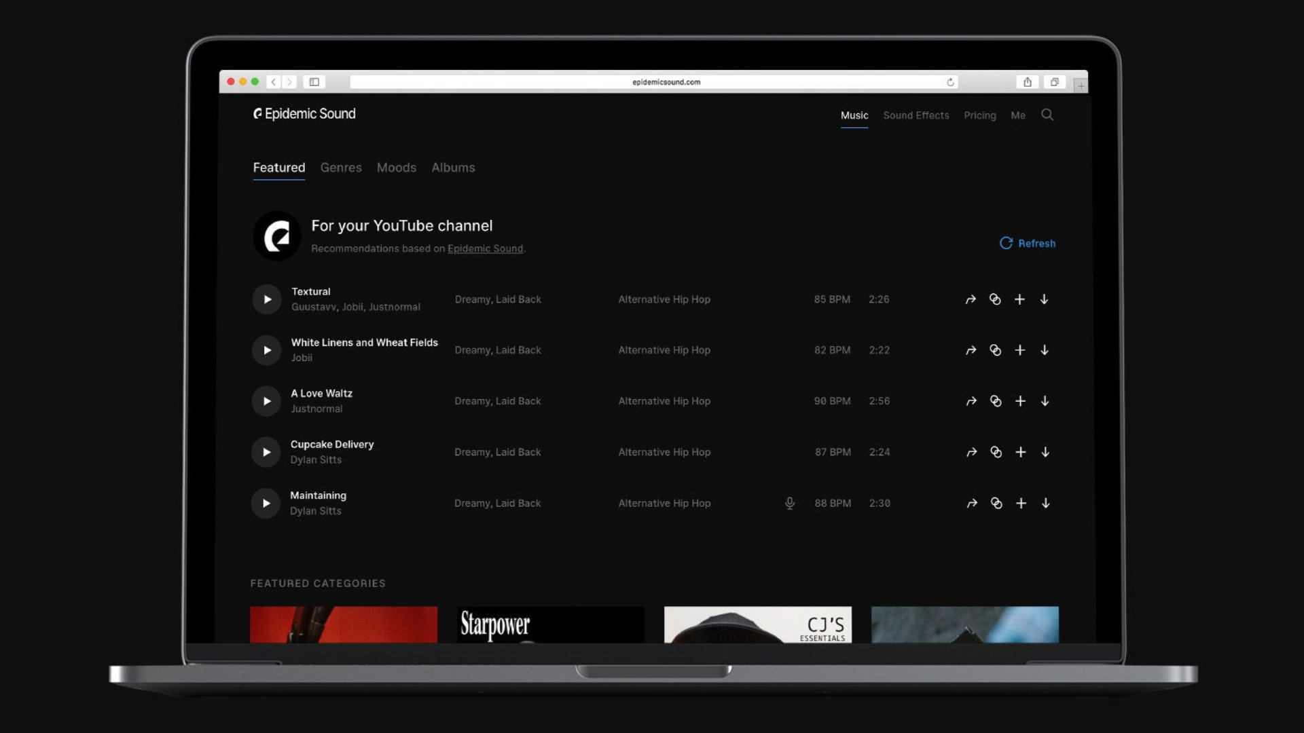Click Dylan Sitts under Cupcake Delivery
Image resolution: width=1304 pixels, height=733 pixels.
pyautogui.click(x=316, y=459)
